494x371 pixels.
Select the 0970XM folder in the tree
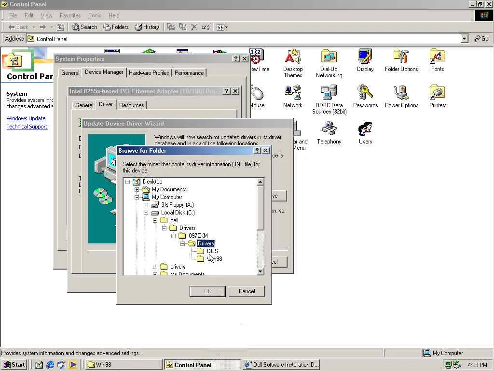click(x=198, y=236)
